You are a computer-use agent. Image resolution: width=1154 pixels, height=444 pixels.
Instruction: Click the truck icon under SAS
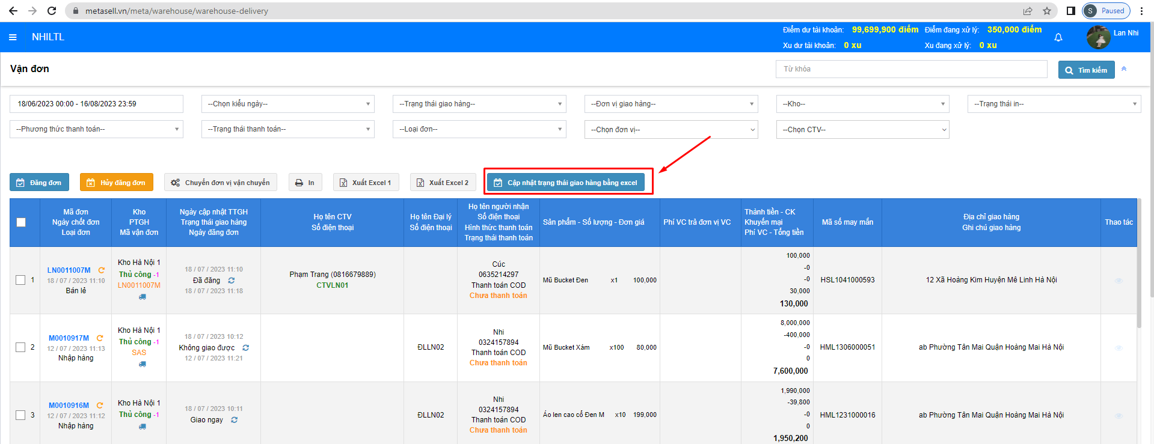(142, 364)
